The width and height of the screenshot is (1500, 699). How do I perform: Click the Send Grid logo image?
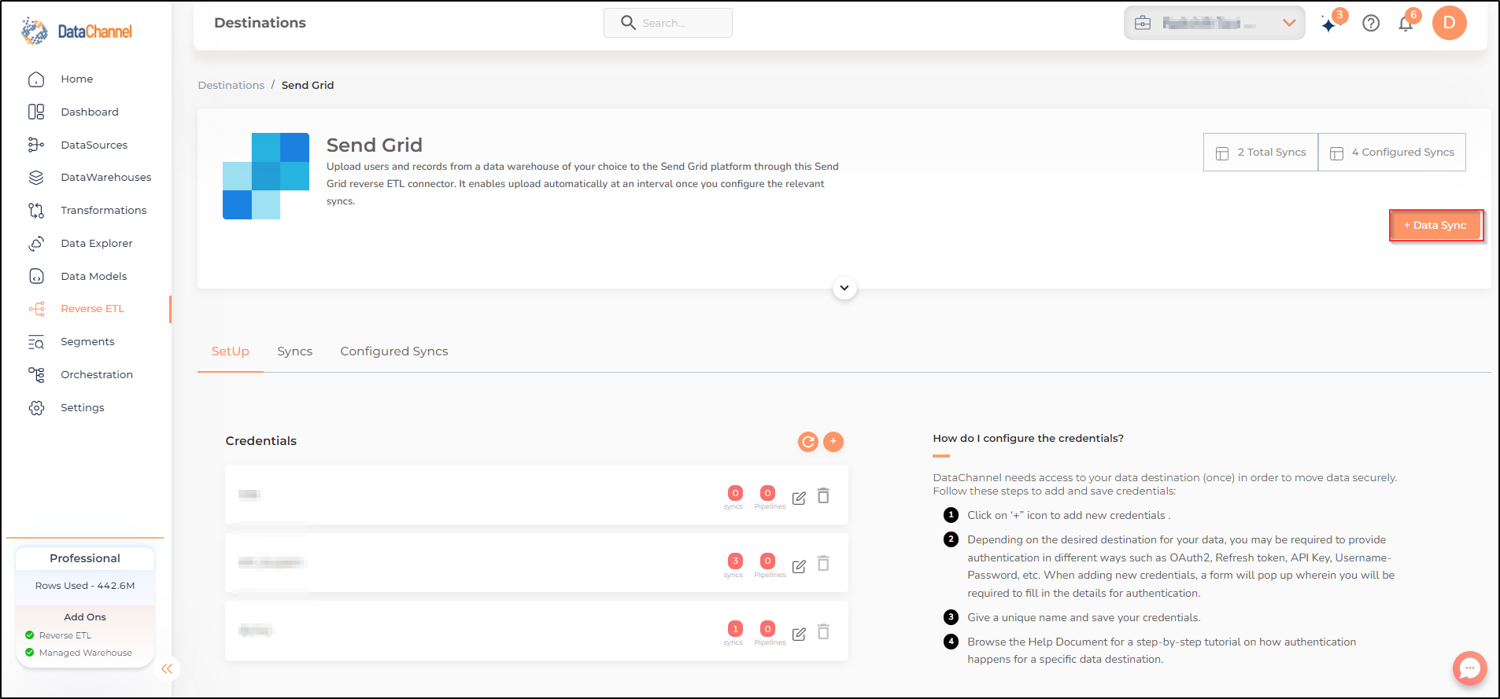click(266, 176)
